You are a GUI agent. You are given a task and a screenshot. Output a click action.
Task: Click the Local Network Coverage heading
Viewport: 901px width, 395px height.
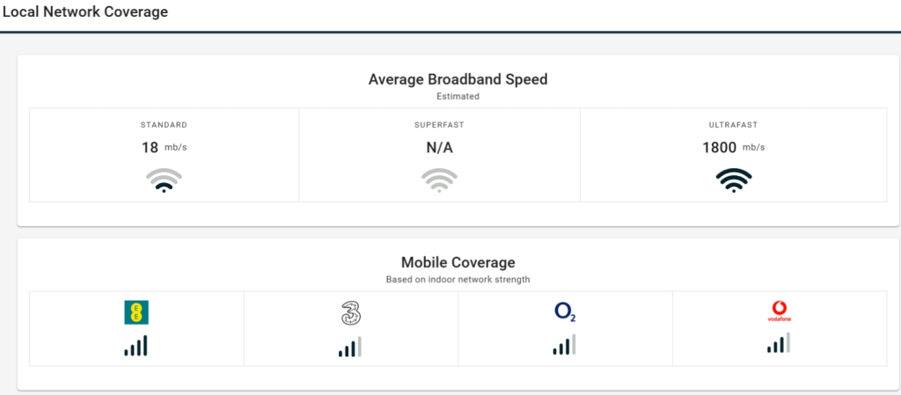coord(85,12)
